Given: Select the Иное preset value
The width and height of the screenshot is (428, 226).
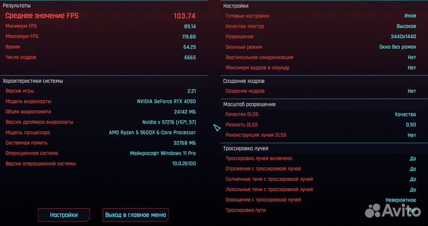Looking at the screenshot, I should click(410, 16).
